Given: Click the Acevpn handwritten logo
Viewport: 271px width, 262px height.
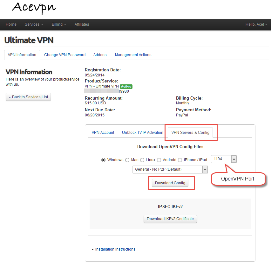Looking at the screenshot, I should pyautogui.click(x=34, y=8).
